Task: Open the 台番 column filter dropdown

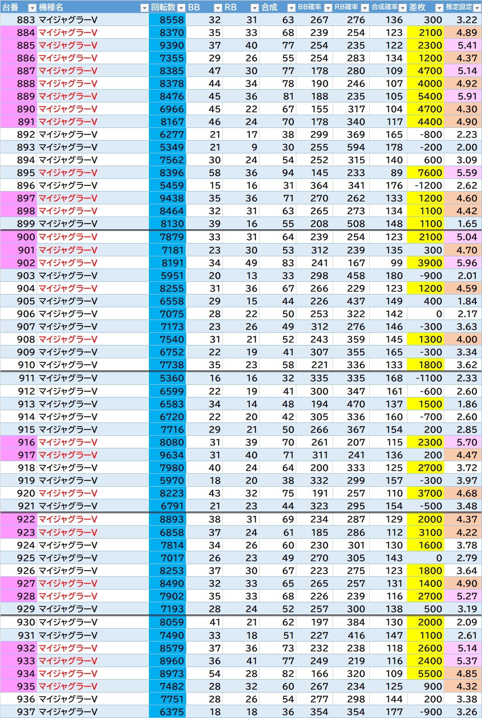Action: tap(32, 7)
